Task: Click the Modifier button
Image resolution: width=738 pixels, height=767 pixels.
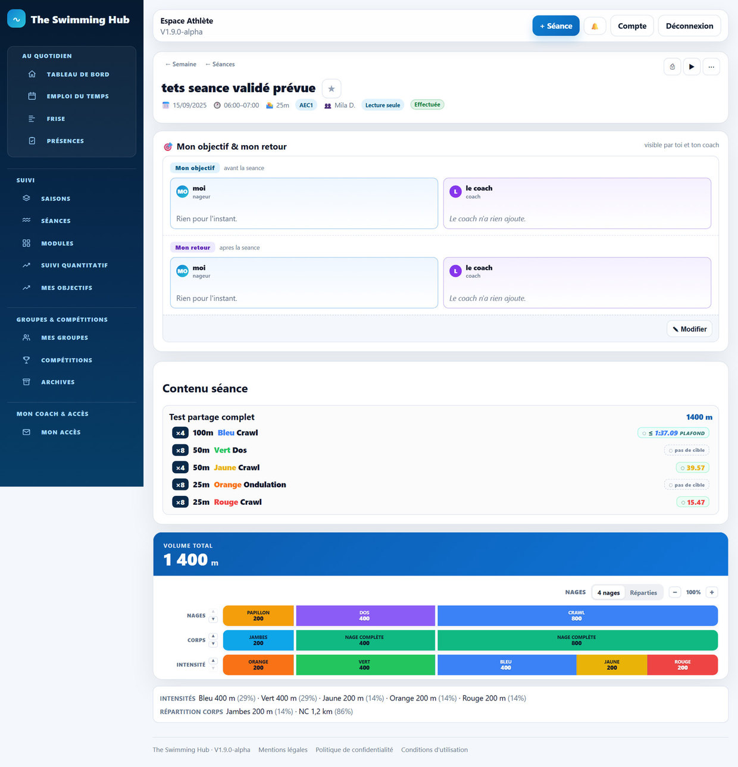Action: 689,329
